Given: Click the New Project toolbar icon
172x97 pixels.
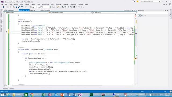Looking at the screenshot, I should tap(10, 7).
